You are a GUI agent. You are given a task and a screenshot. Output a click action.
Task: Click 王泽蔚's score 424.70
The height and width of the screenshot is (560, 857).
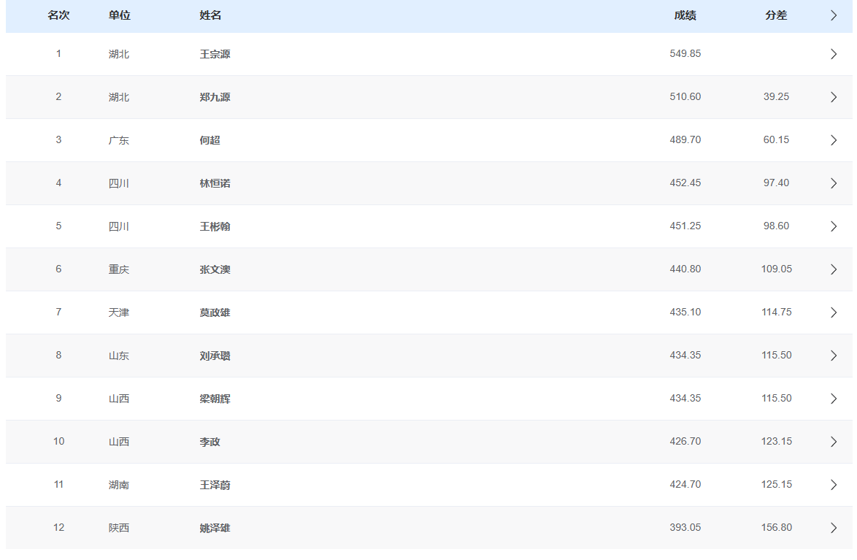(685, 484)
